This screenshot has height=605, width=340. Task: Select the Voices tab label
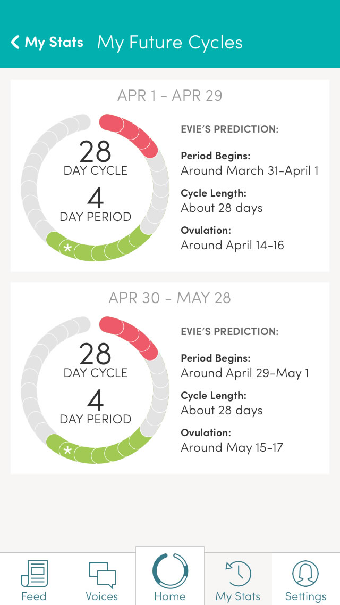[102, 596]
